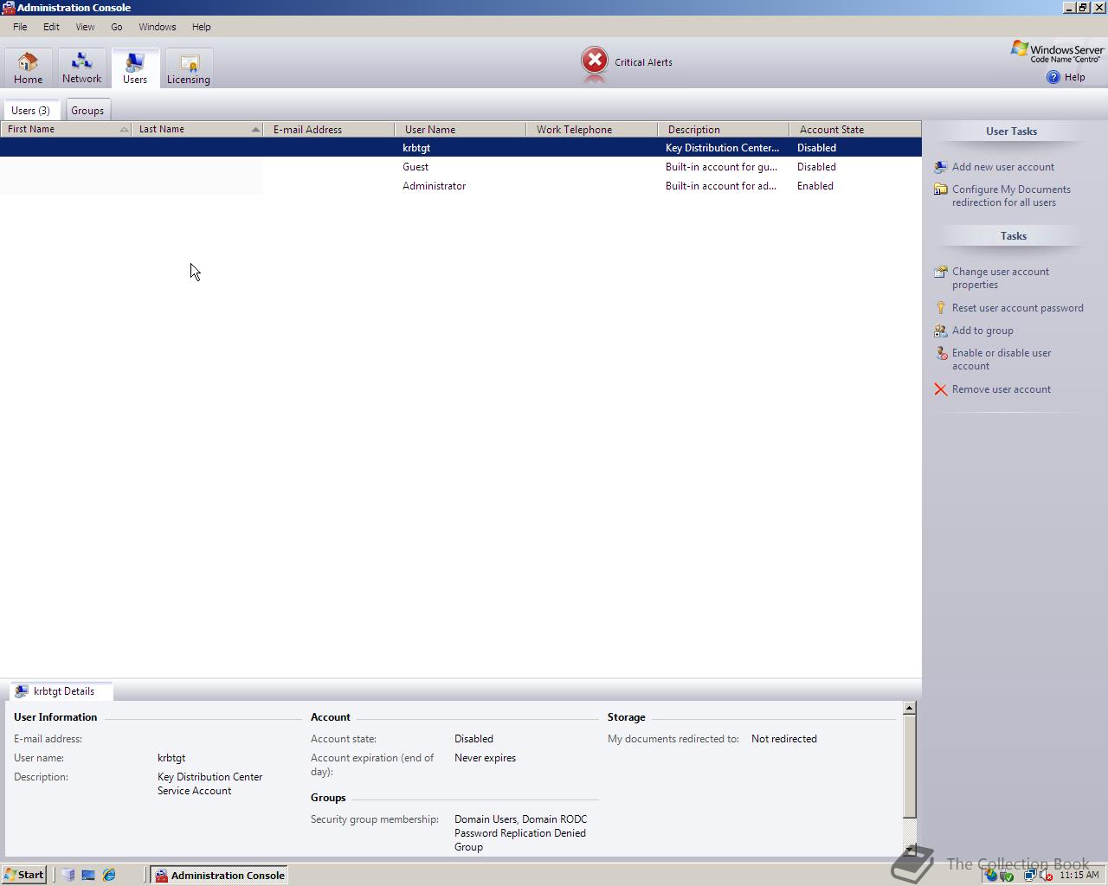Click Administration Console taskbar button
The height and width of the screenshot is (886, 1108).
[219, 875]
